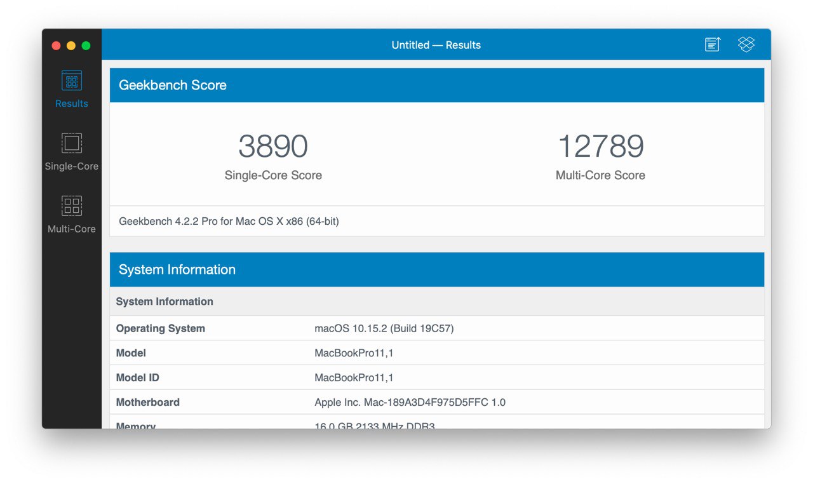This screenshot has width=813, height=484.
Task: Select the MacBookPro11,1 value in Model ID row
Action: [354, 378]
